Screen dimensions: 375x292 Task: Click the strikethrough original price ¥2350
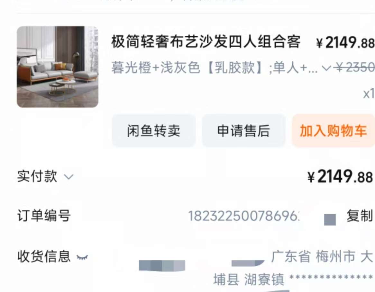[x=355, y=67]
